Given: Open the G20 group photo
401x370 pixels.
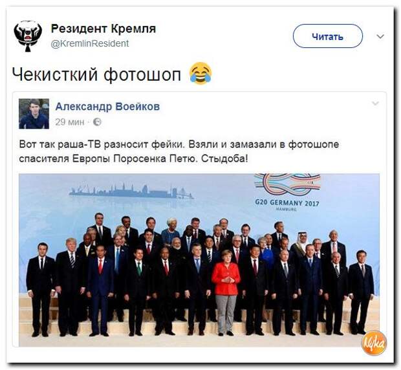Looking at the screenshot, I should coord(199,260).
